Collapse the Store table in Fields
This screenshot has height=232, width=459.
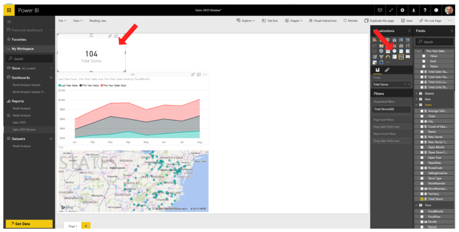coord(416,105)
